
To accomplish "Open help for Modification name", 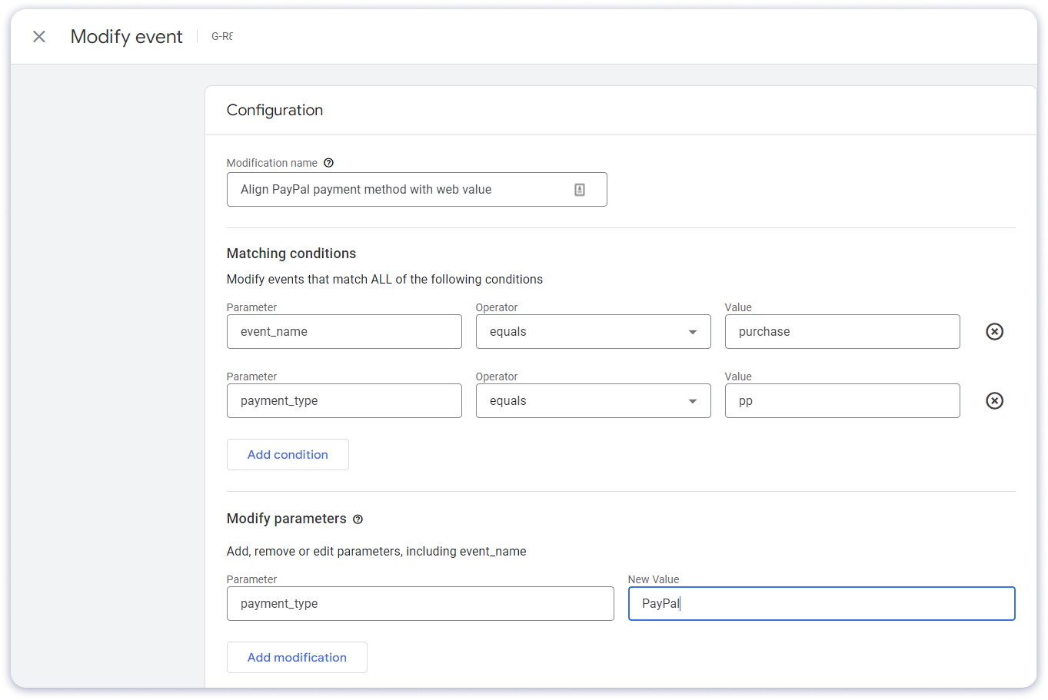I will tap(328, 162).
